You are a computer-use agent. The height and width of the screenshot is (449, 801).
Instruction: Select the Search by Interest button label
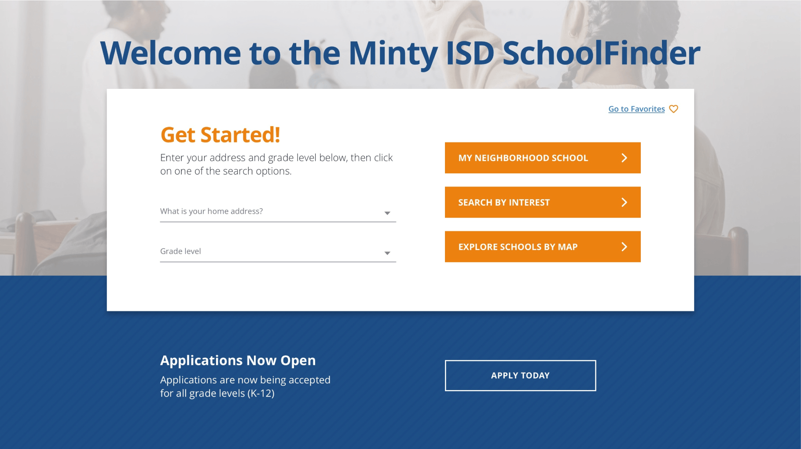tap(504, 202)
